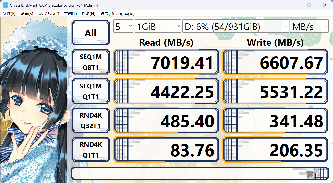This screenshot has height=183, width=333.
Task: Select the 4422.25 read value
Action: tap(166, 91)
